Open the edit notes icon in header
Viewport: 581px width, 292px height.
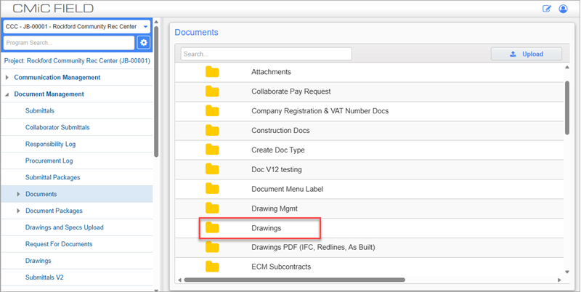click(x=547, y=9)
